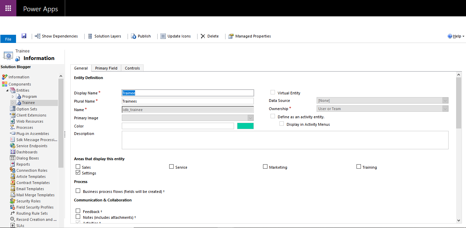Collapse the solution tree with up chevron
This screenshot has height=228, width=466.
(x=61, y=76)
